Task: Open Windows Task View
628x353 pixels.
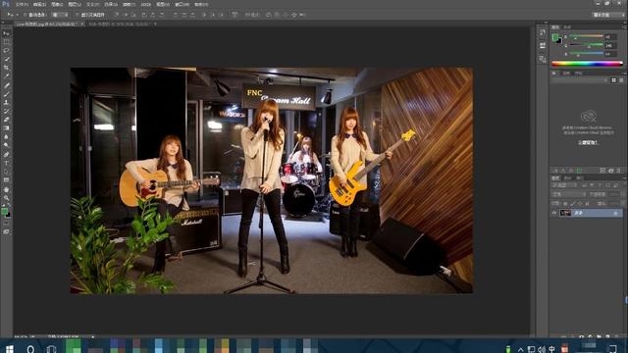Action: (x=51, y=349)
